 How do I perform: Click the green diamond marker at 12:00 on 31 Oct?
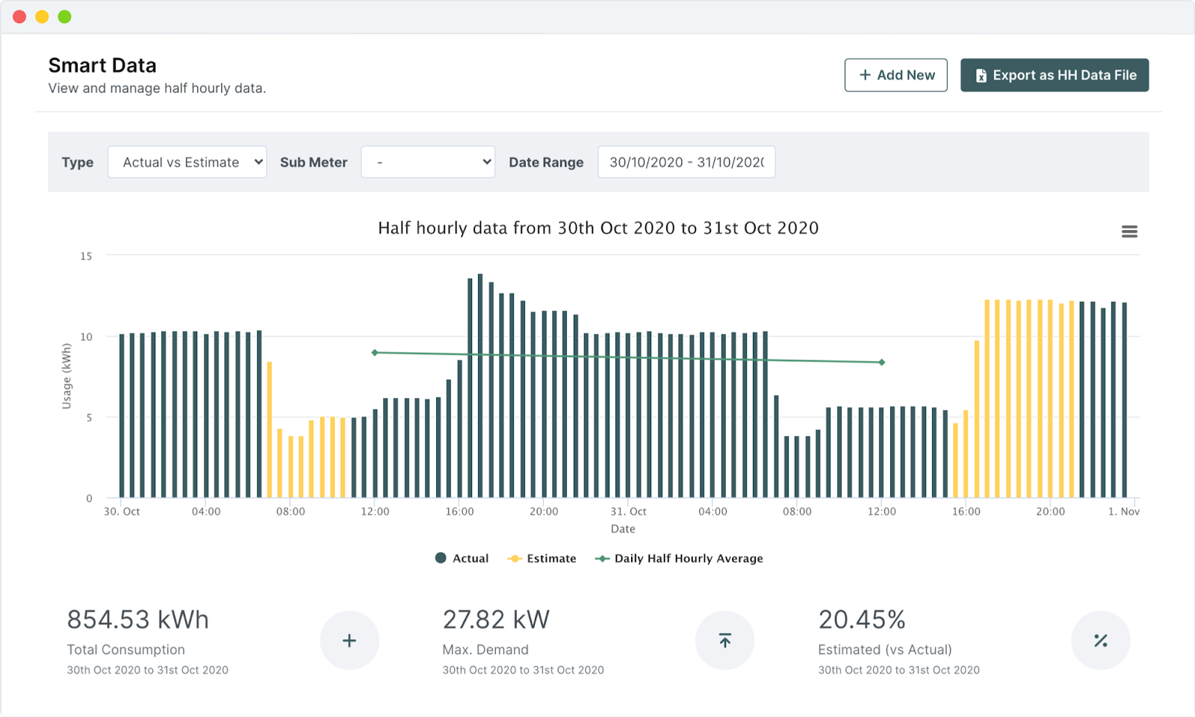click(x=882, y=362)
